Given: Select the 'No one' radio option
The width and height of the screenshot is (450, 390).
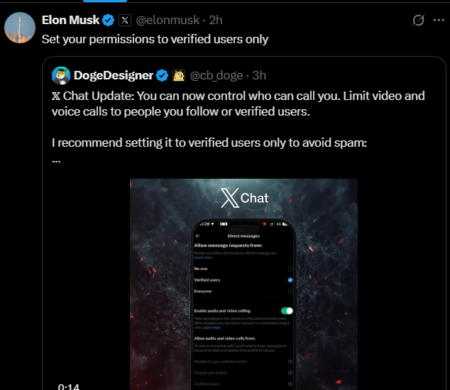Looking at the screenshot, I should 290,269.
